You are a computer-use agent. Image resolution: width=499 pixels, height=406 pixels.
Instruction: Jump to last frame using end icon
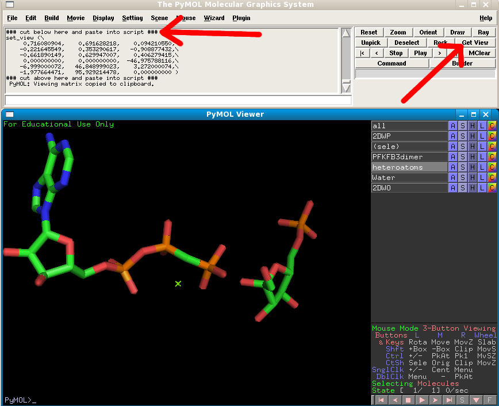coord(450,400)
